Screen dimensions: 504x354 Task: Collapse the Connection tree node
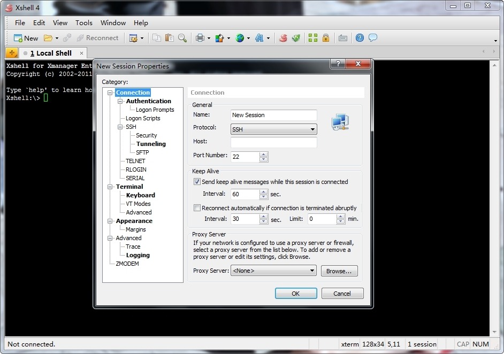coord(110,93)
